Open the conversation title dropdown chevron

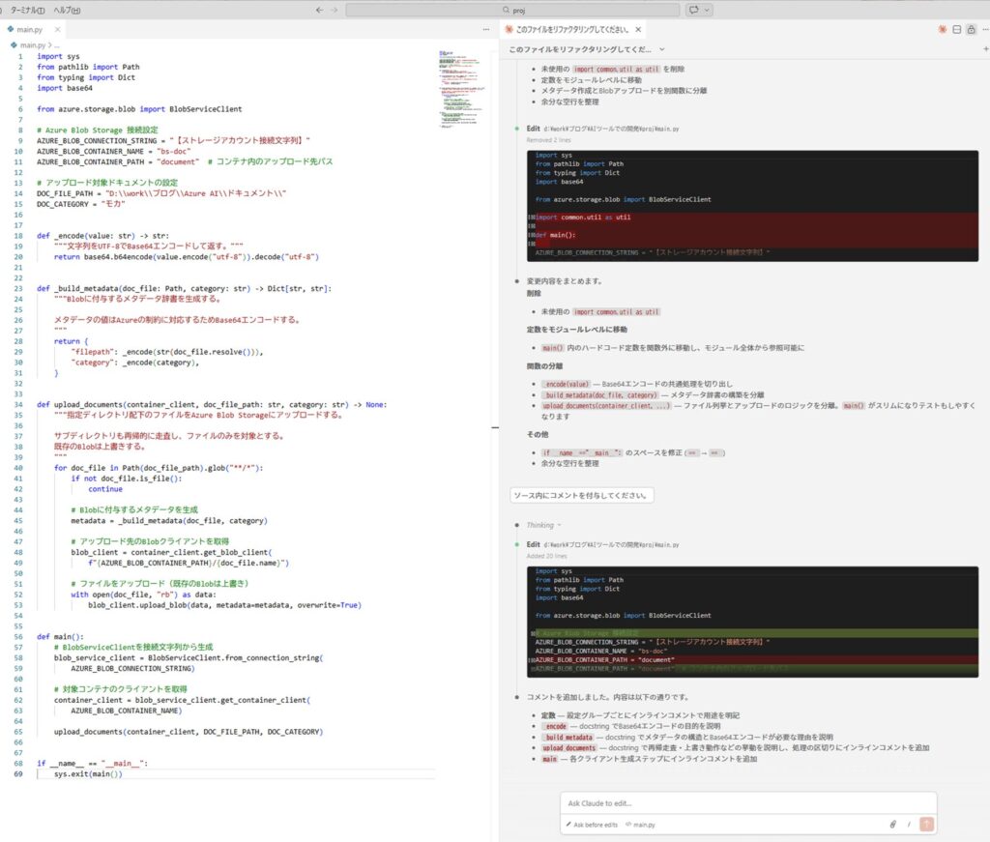coord(662,48)
